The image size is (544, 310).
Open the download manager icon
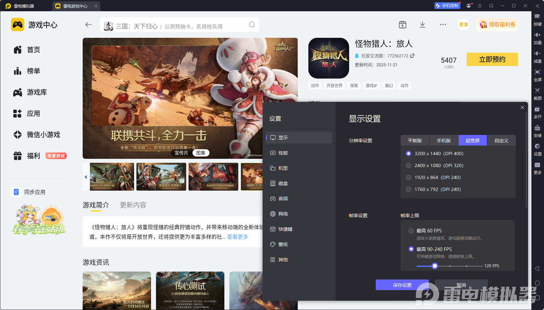coord(423,25)
